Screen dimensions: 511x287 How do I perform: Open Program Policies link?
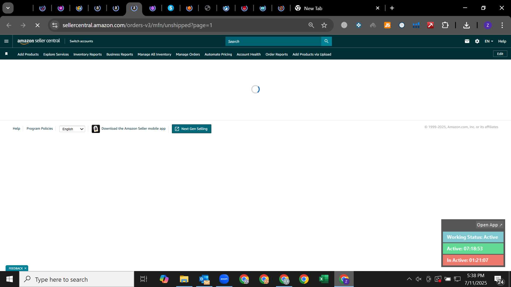[40, 128]
